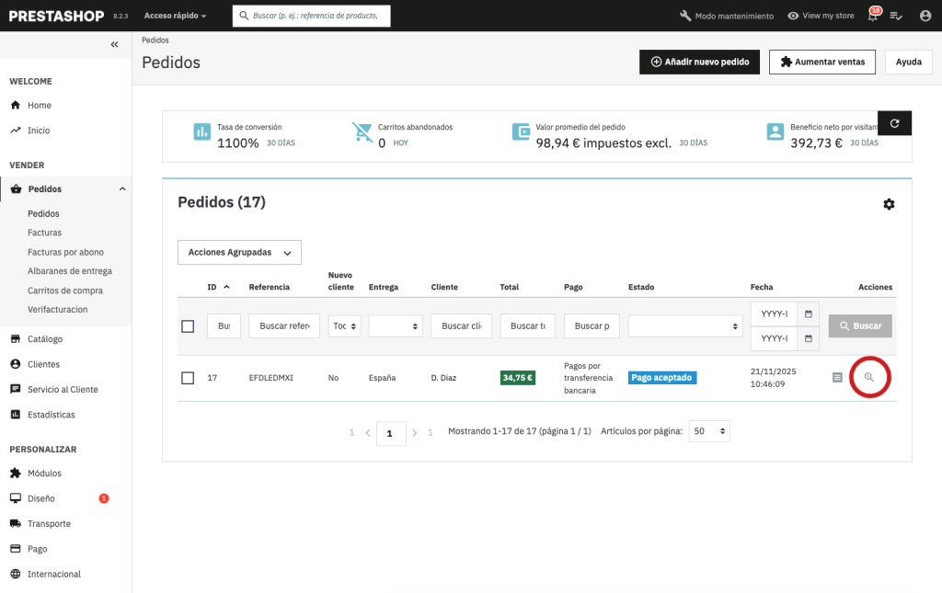Image resolution: width=942 pixels, height=593 pixels.
Task: Open the Entrega country filter select
Action: click(x=396, y=325)
